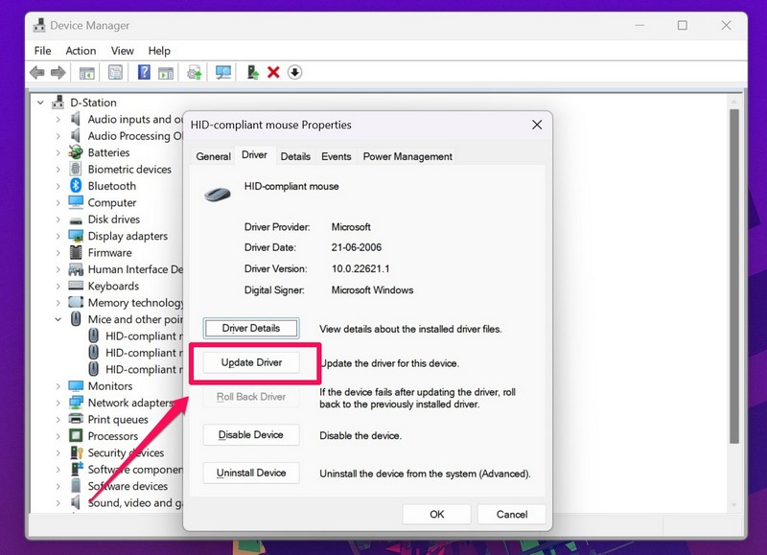Switch to the Details tab

click(295, 156)
